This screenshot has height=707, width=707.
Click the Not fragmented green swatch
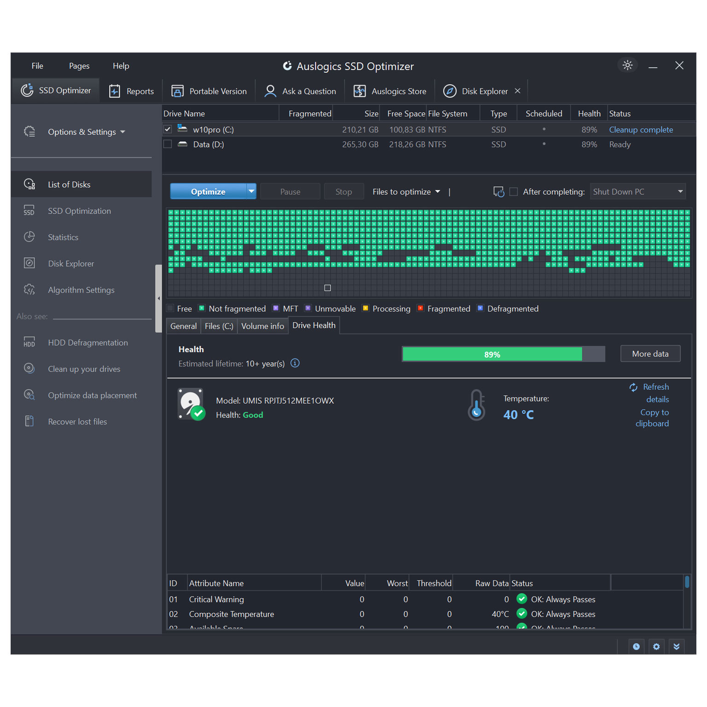click(x=202, y=308)
